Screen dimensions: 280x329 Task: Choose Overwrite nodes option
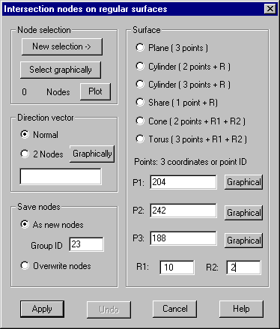coord(55,266)
